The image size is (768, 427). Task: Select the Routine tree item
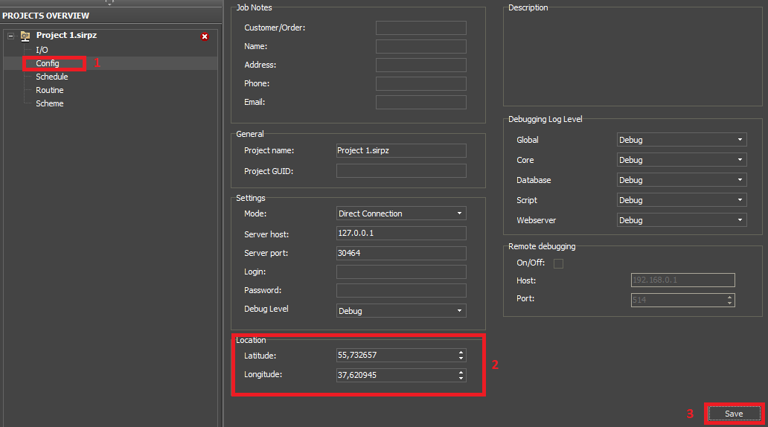tap(49, 90)
